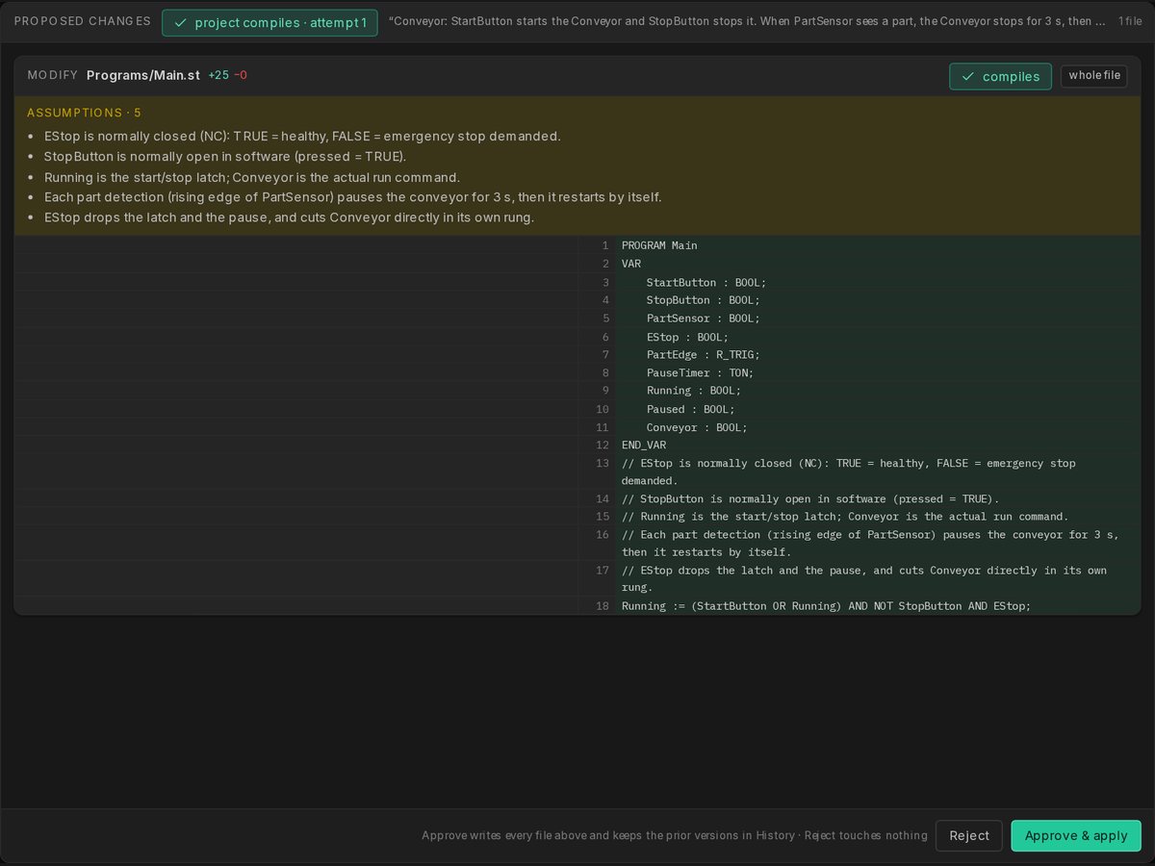Click the Approve & apply button
The width and height of the screenshot is (1155, 866).
click(x=1075, y=835)
